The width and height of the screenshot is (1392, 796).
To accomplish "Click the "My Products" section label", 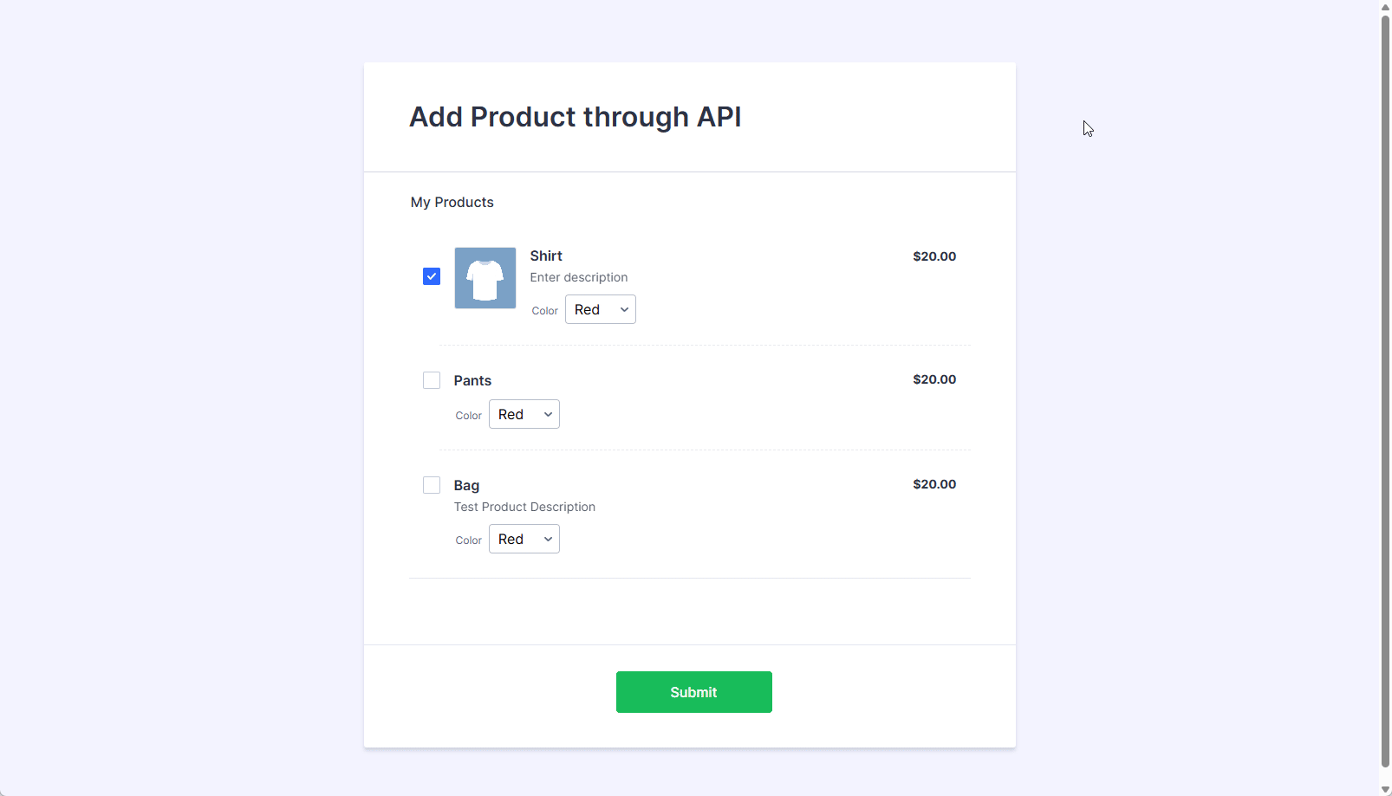I will point(452,202).
